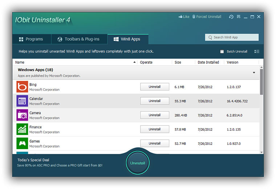This screenshot has width=276, height=189.
Task: Switch to Toolbars & Plug-ins tab
Action: (79, 39)
